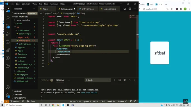Expand the node_modules folder

[23, 20]
